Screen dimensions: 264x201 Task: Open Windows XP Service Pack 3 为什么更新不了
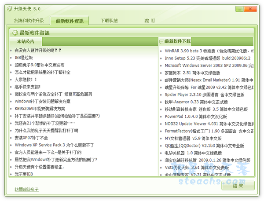coord(54,145)
